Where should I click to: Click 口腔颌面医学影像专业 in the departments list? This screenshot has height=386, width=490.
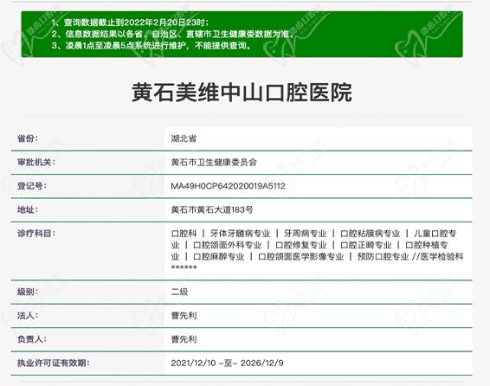pos(301,257)
